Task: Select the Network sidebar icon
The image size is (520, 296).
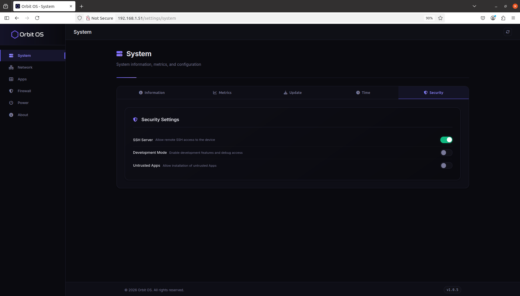Action: 11,67
